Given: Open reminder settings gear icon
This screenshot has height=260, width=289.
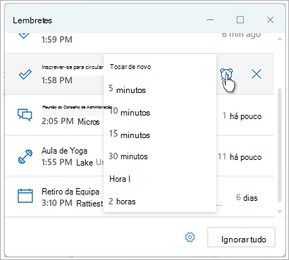Looking at the screenshot, I should [x=190, y=237].
